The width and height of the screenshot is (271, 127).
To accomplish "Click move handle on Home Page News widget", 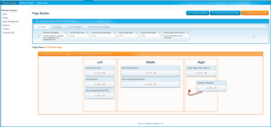I will [x=137, y=33].
